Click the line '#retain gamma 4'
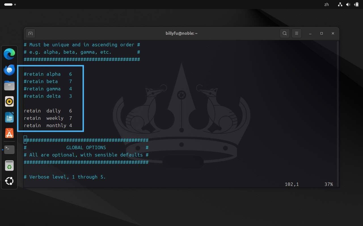Image resolution: width=363 pixels, height=226 pixels. tap(48, 89)
